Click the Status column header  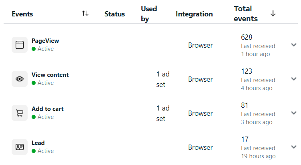pos(114,14)
